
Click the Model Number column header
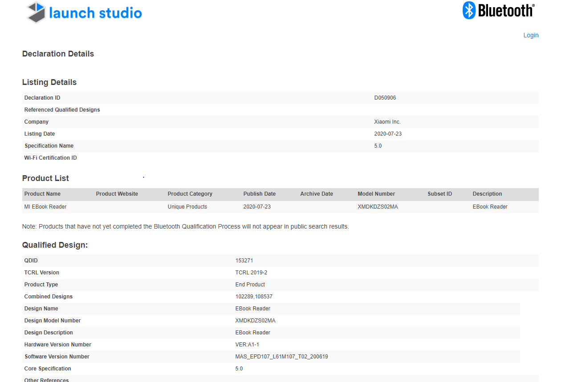pos(376,194)
